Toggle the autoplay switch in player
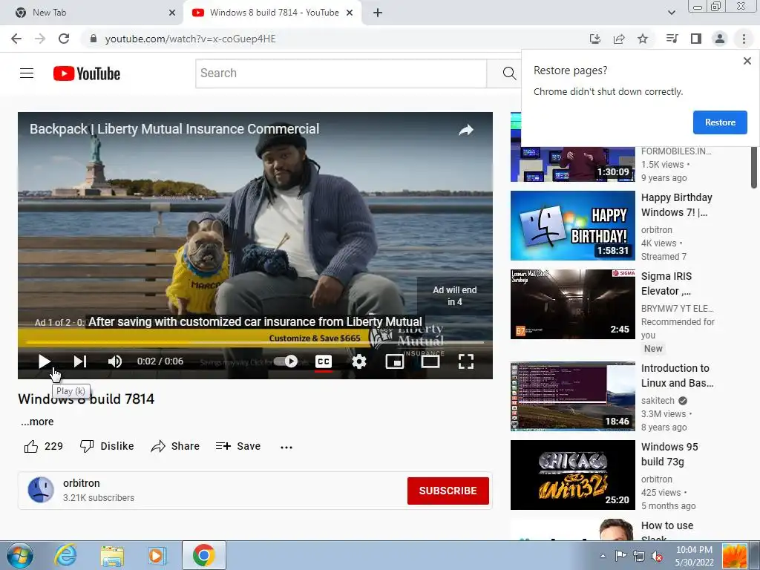 pyautogui.click(x=286, y=361)
